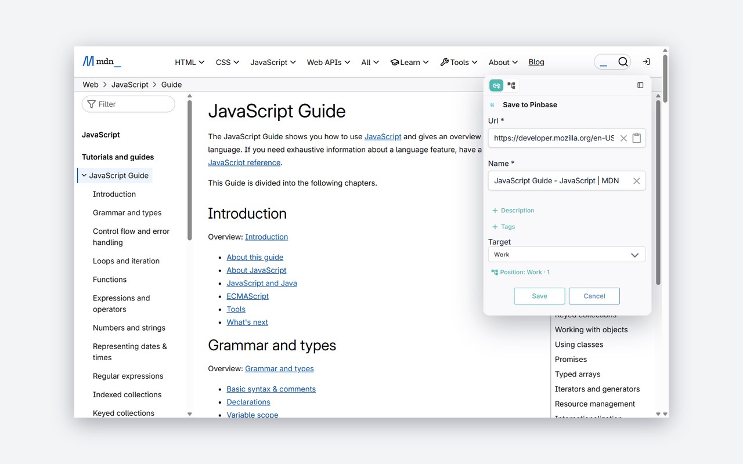Add a Description with the plus option
The height and width of the screenshot is (464, 743).
(x=513, y=211)
